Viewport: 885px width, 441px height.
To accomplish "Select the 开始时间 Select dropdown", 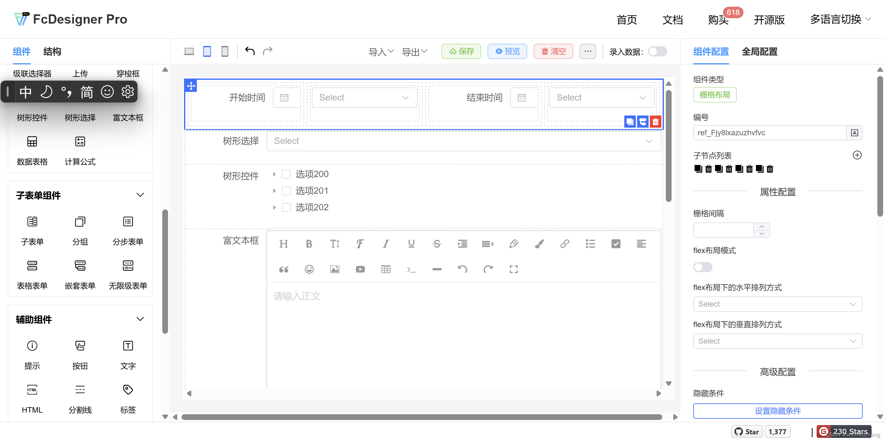I will pyautogui.click(x=364, y=98).
